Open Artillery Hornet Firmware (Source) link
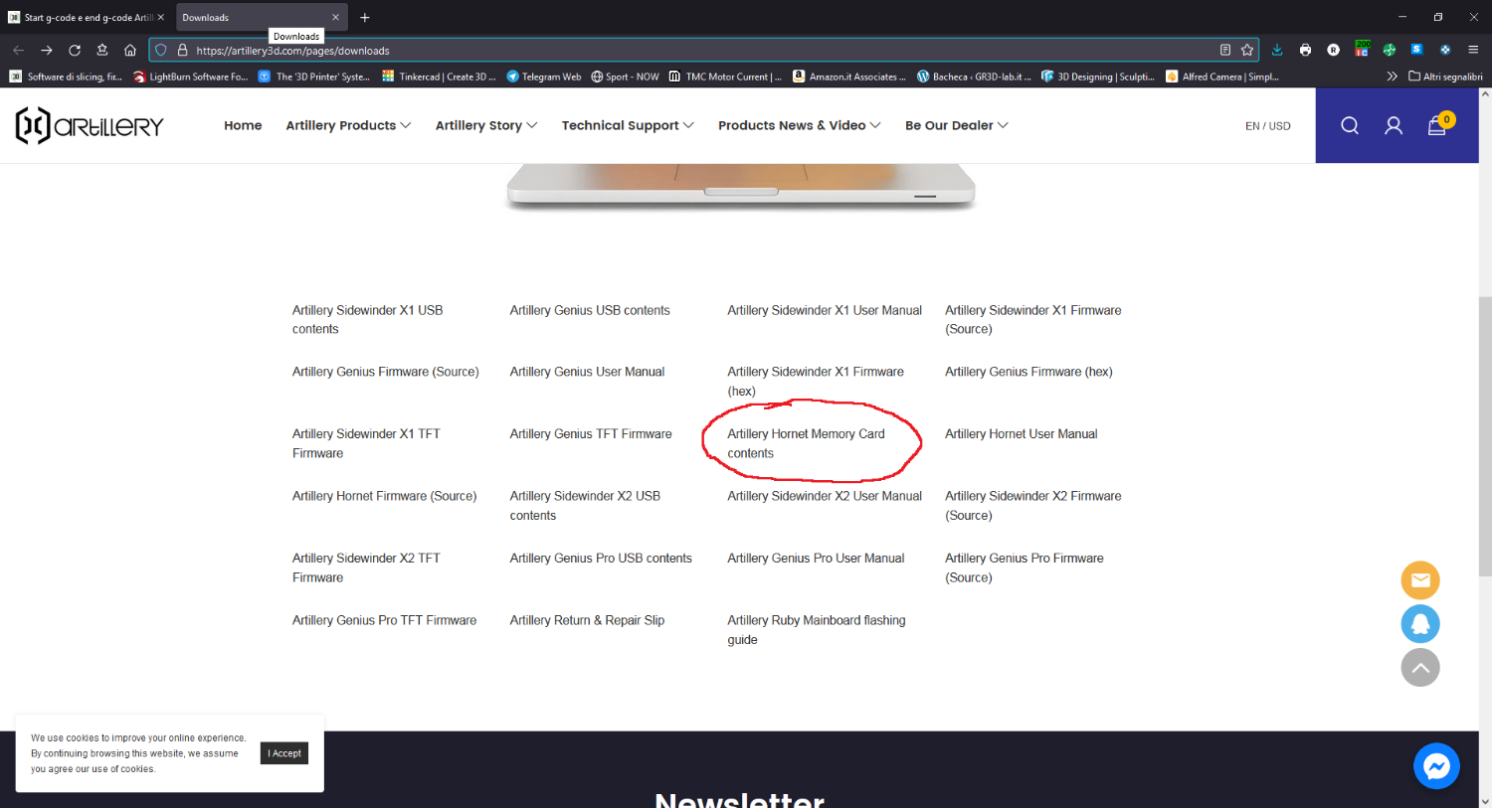 pos(384,496)
